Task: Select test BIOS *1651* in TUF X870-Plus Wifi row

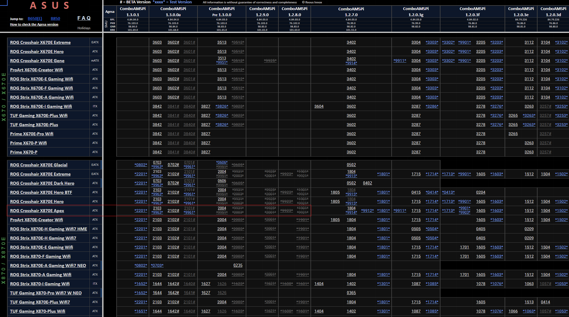Action: pos(141,311)
